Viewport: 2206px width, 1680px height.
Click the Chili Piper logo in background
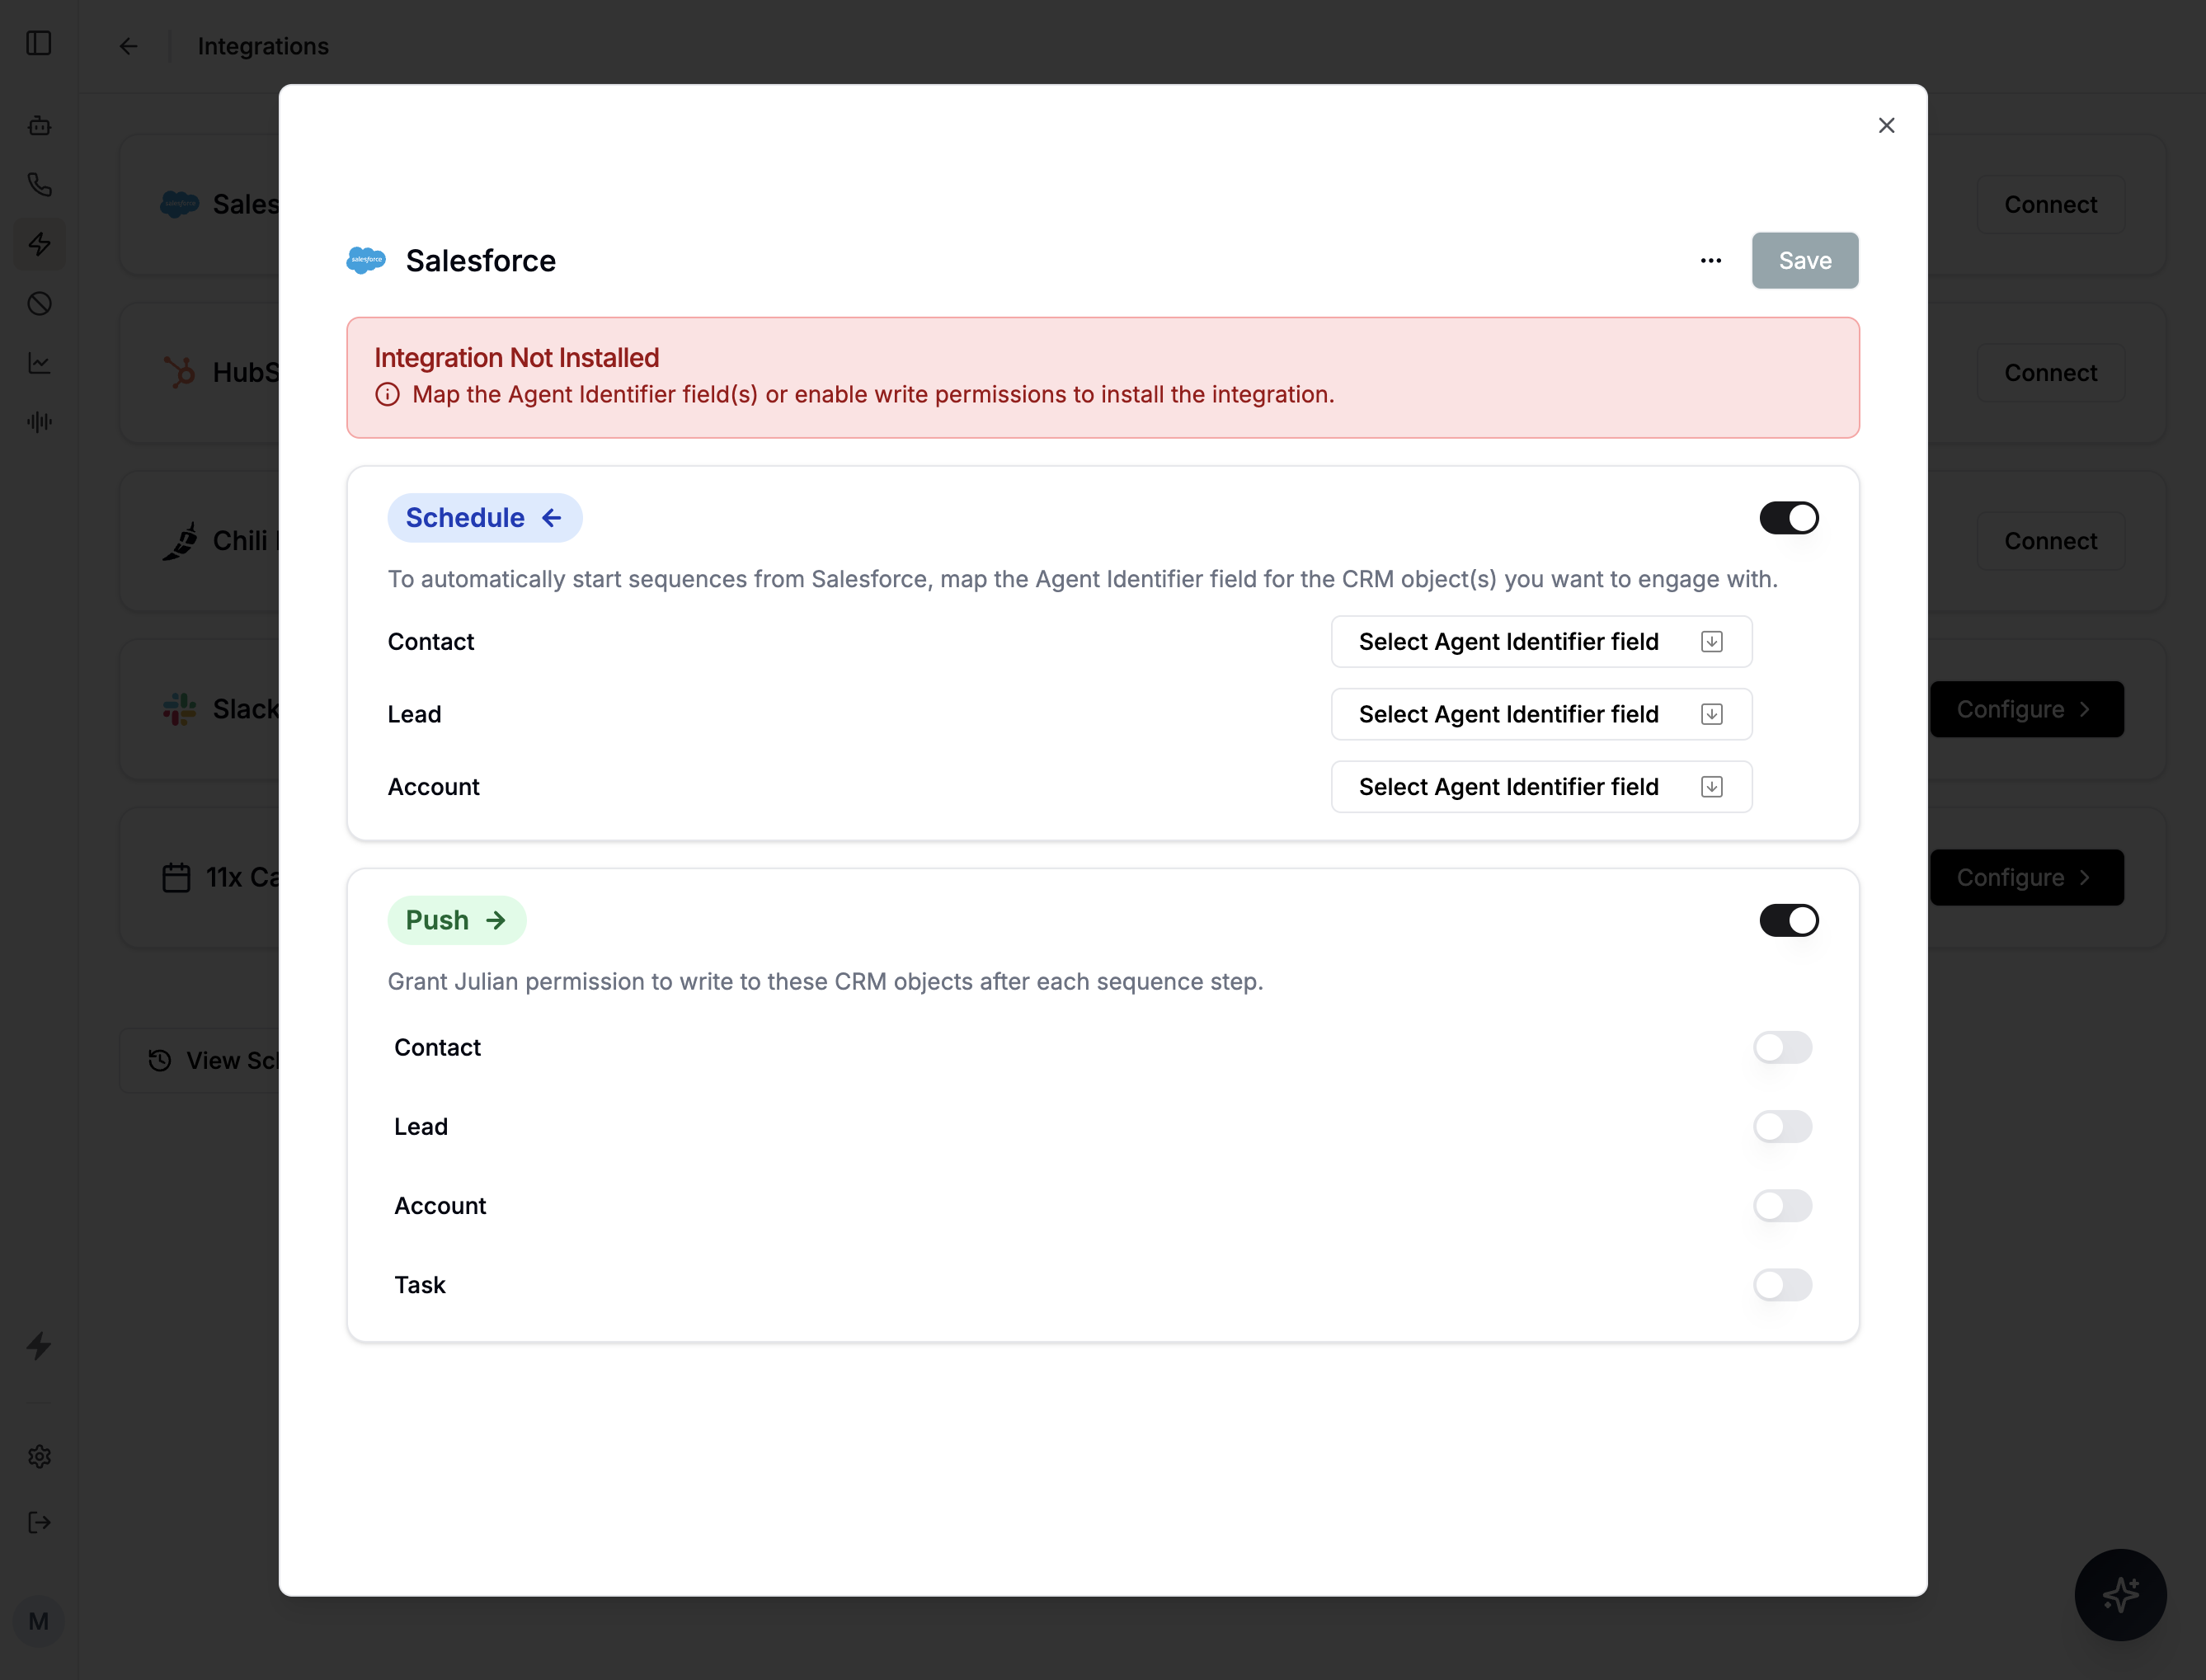180,541
